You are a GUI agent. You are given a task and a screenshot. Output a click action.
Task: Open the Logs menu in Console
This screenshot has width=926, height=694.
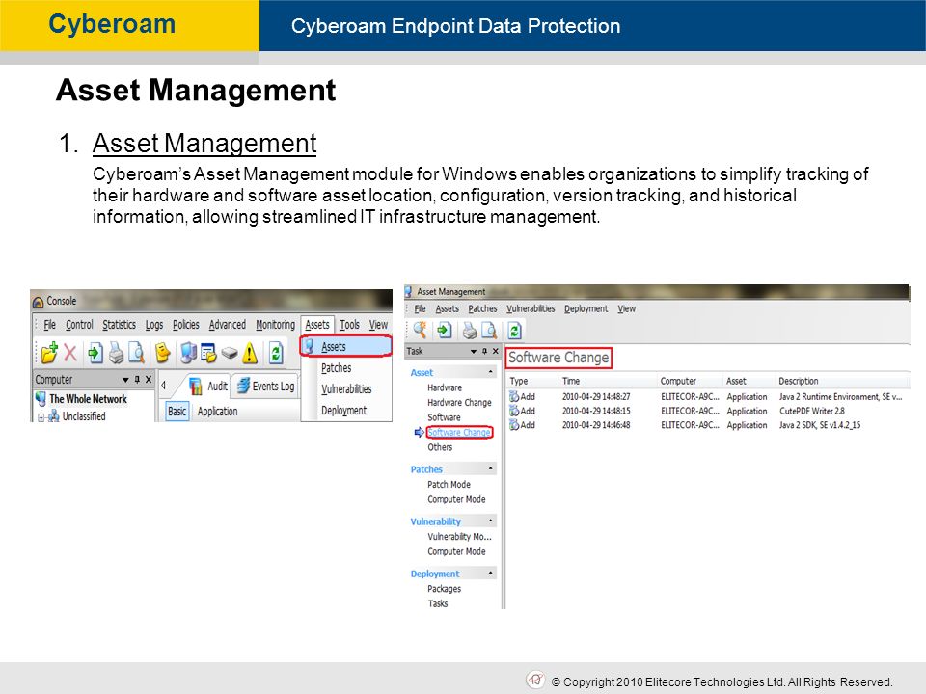tap(154, 325)
